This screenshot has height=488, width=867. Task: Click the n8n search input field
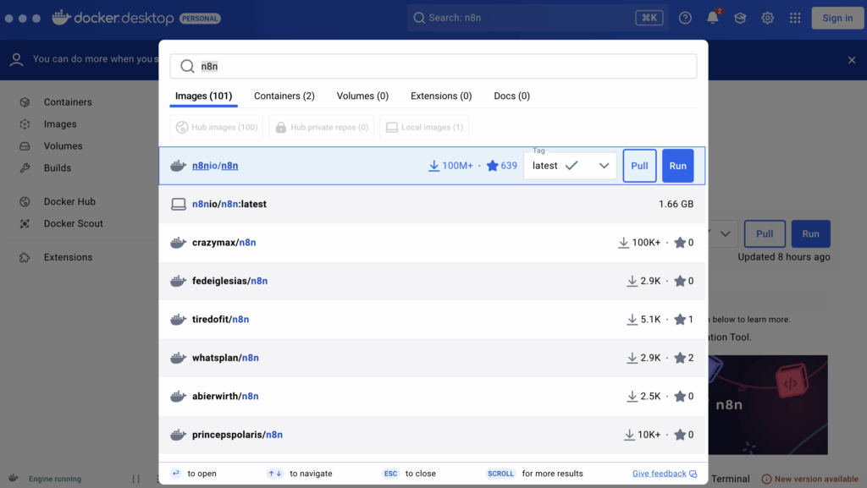pos(433,66)
